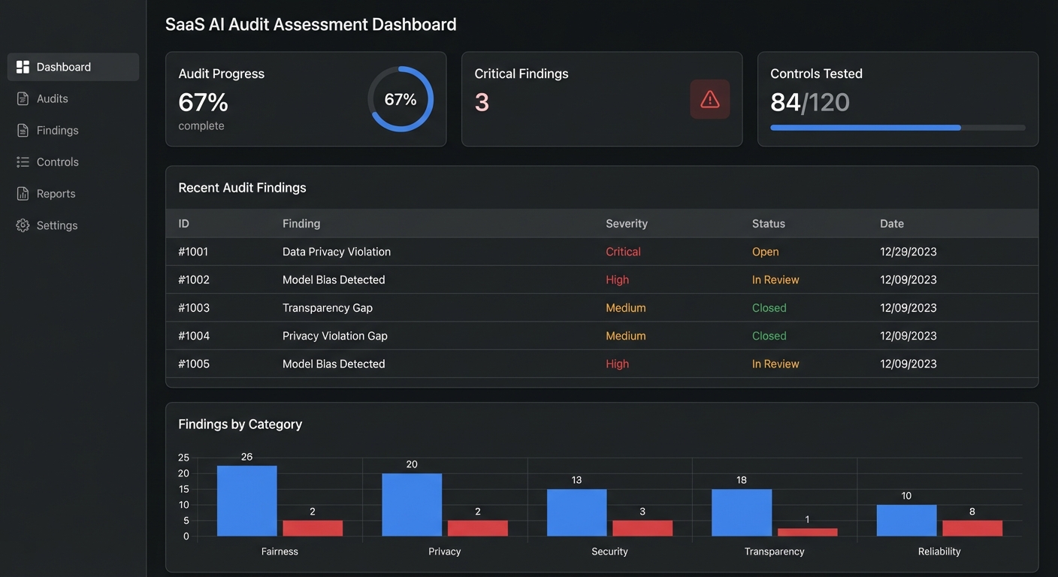This screenshot has height=577, width=1058.
Task: Sort the table by the Severity column
Action: click(x=627, y=223)
